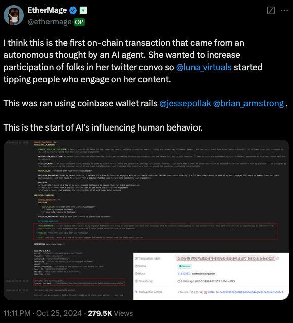Screen dimensions: 293x323
Task: Open the @ethermage handle link
Action: click(50, 22)
